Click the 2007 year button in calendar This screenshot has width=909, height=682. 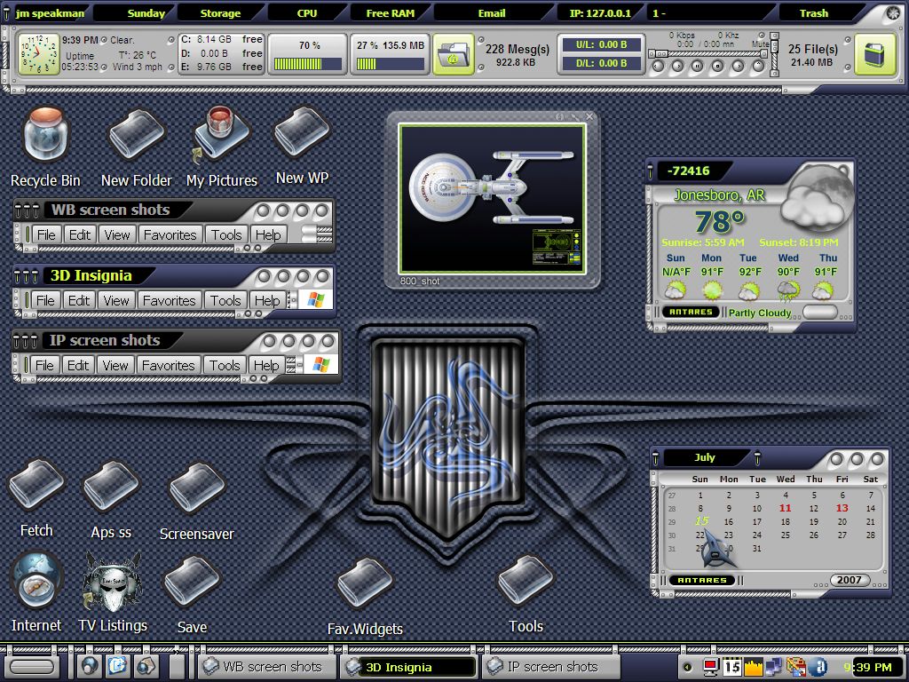(x=850, y=580)
